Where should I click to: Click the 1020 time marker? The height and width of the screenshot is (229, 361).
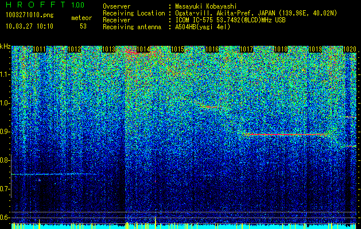pos(350,49)
